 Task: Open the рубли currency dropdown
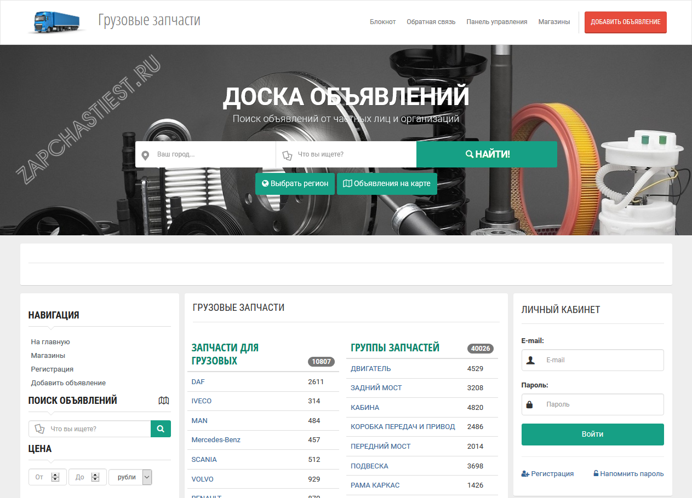pyautogui.click(x=146, y=477)
